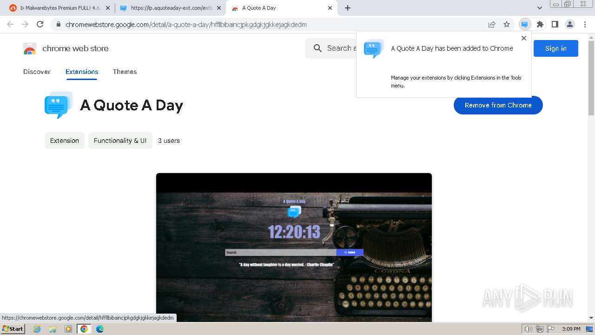Click chrome web store logo
Screen dimensions: 595x335
tap(66, 48)
